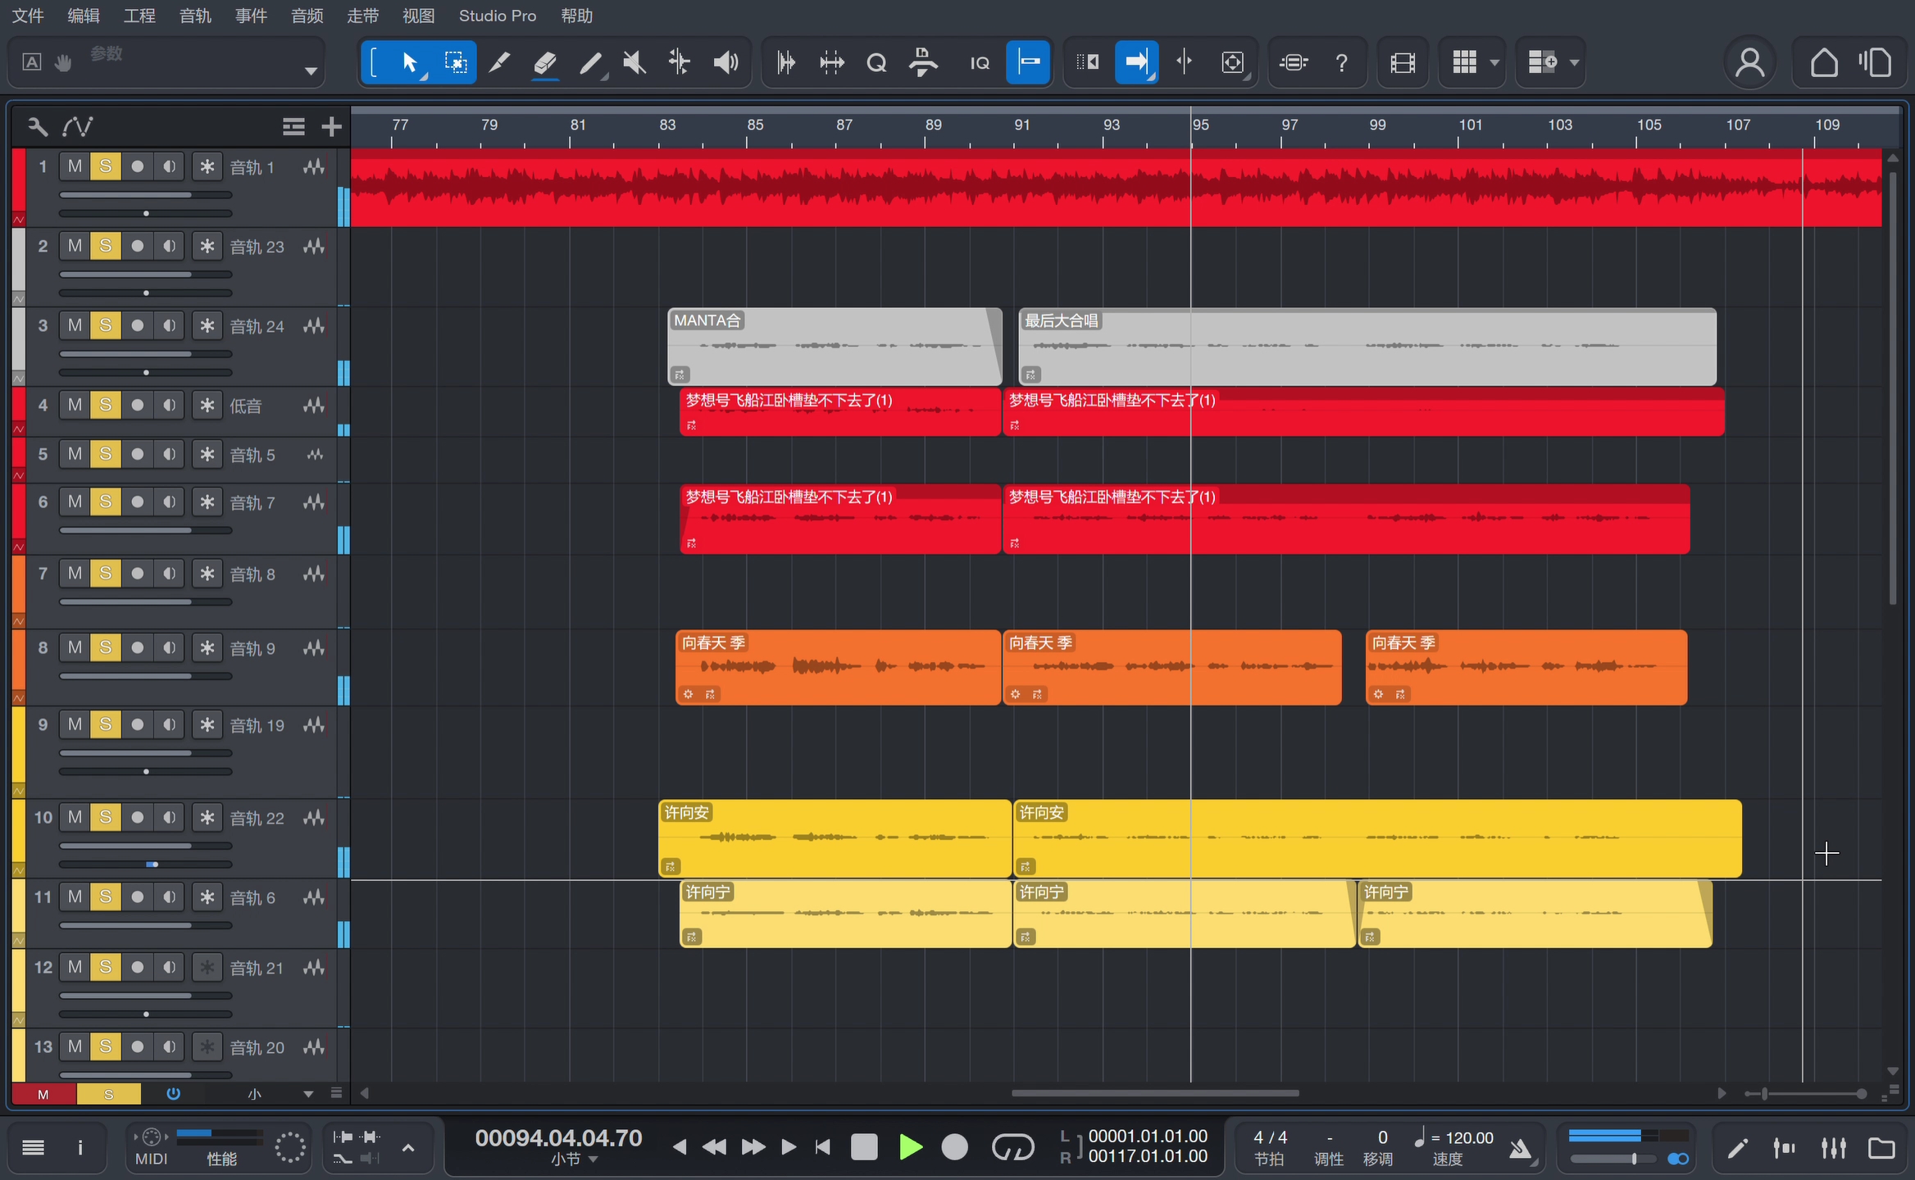Click bar 101 on the timeline ruler
The width and height of the screenshot is (1915, 1180).
click(1470, 125)
